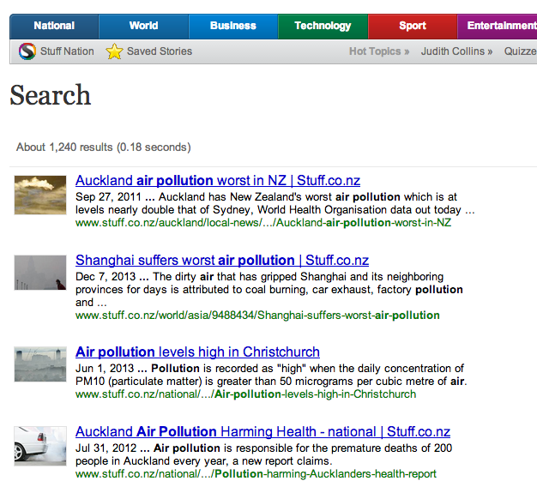This screenshot has width=537, height=487.
Task: Click the Stuff Nation link
Action: tap(67, 51)
